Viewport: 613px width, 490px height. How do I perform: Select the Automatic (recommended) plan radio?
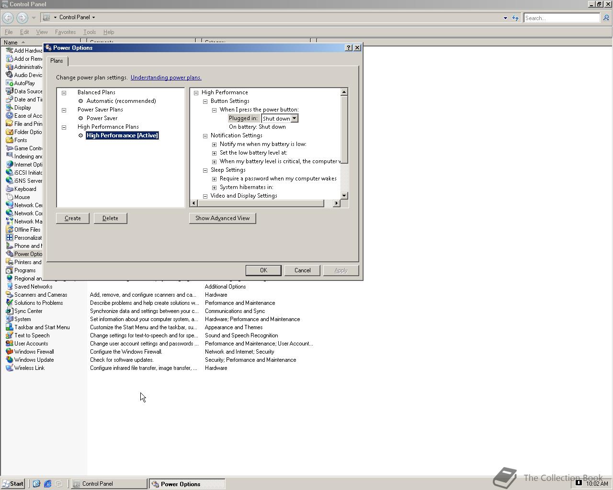point(80,101)
